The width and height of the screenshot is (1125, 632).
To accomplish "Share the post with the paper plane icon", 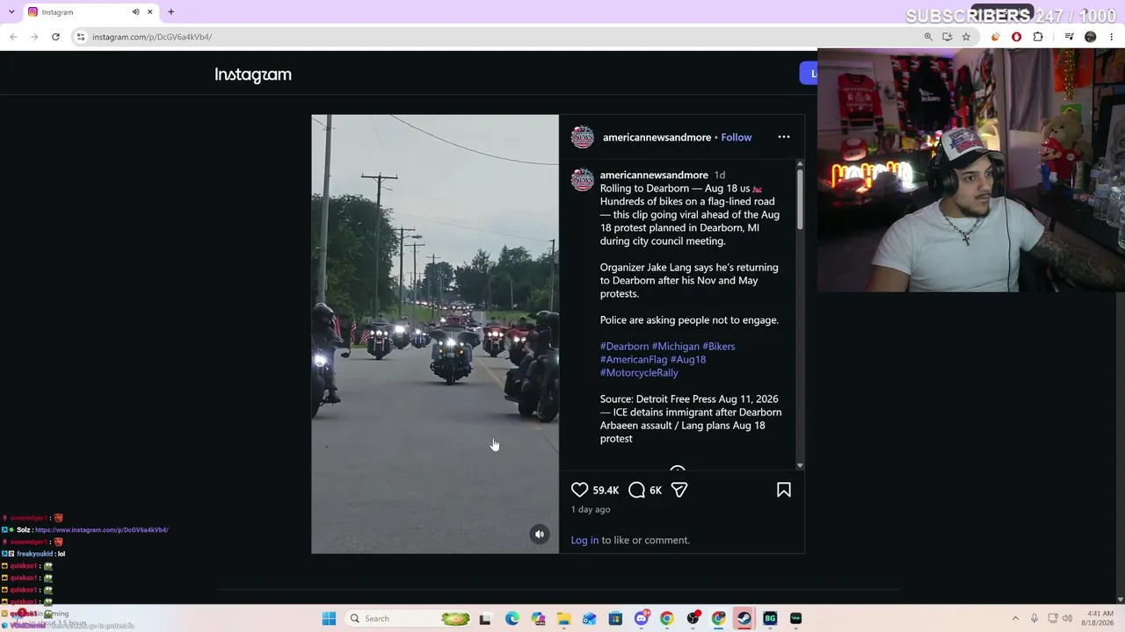I will click(x=679, y=490).
